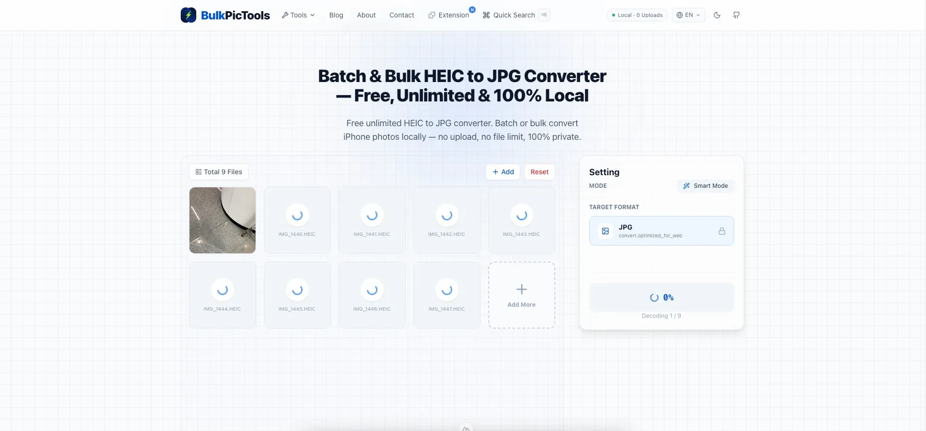Click the lock icon on JPG format
926x431 pixels.
pos(722,231)
